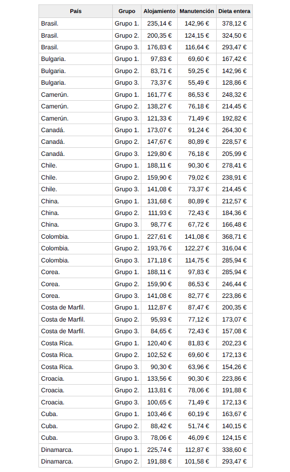The width and height of the screenshot is (290, 472).
Task: Click Corea Grupo 2 dieta entera 246,44 €
Action: pos(234,284)
